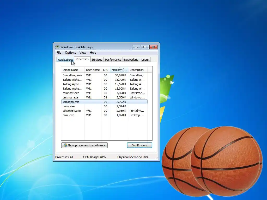Viewport: 267px width, 200px height.
Task: Switch to the Services tab
Action: (x=97, y=60)
